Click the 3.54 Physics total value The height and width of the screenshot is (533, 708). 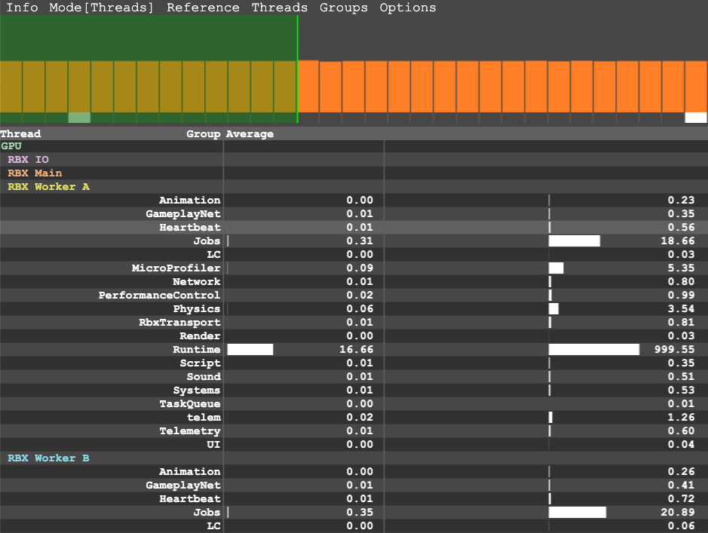pyautogui.click(x=682, y=308)
